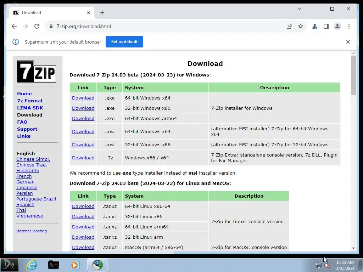Image resolution: width=363 pixels, height=272 pixels.
Task: Open the 7z Format page
Action: [30, 101]
